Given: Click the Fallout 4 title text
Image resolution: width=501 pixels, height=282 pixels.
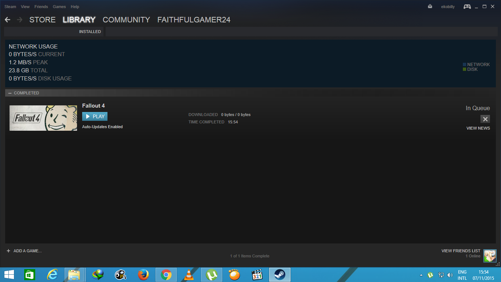Looking at the screenshot, I should pyautogui.click(x=94, y=106).
